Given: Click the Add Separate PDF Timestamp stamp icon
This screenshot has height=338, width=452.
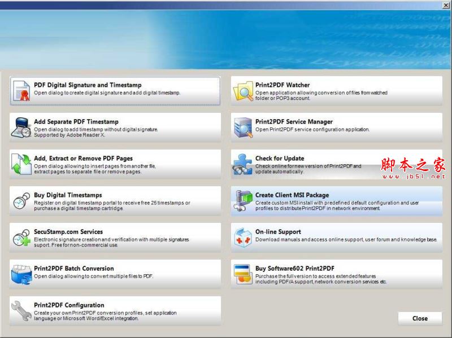Looking at the screenshot, I should [21, 128].
